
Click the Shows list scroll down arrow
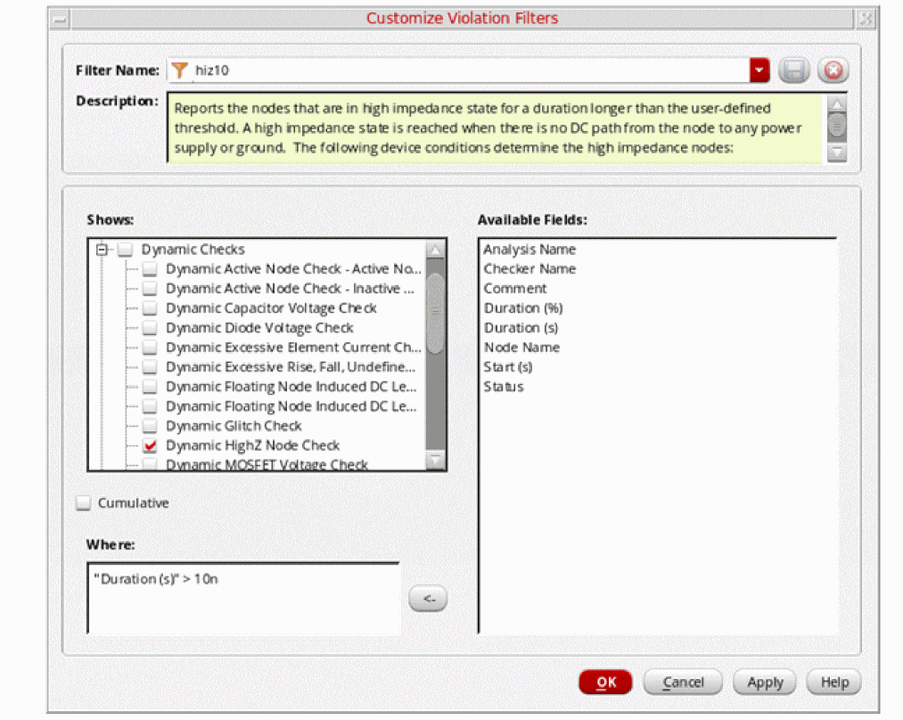pyautogui.click(x=435, y=460)
